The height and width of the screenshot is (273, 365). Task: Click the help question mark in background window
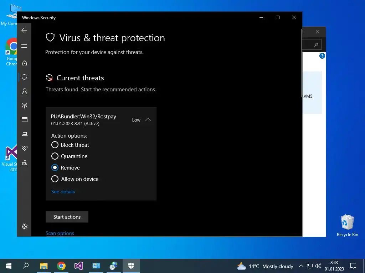pyautogui.click(x=322, y=56)
